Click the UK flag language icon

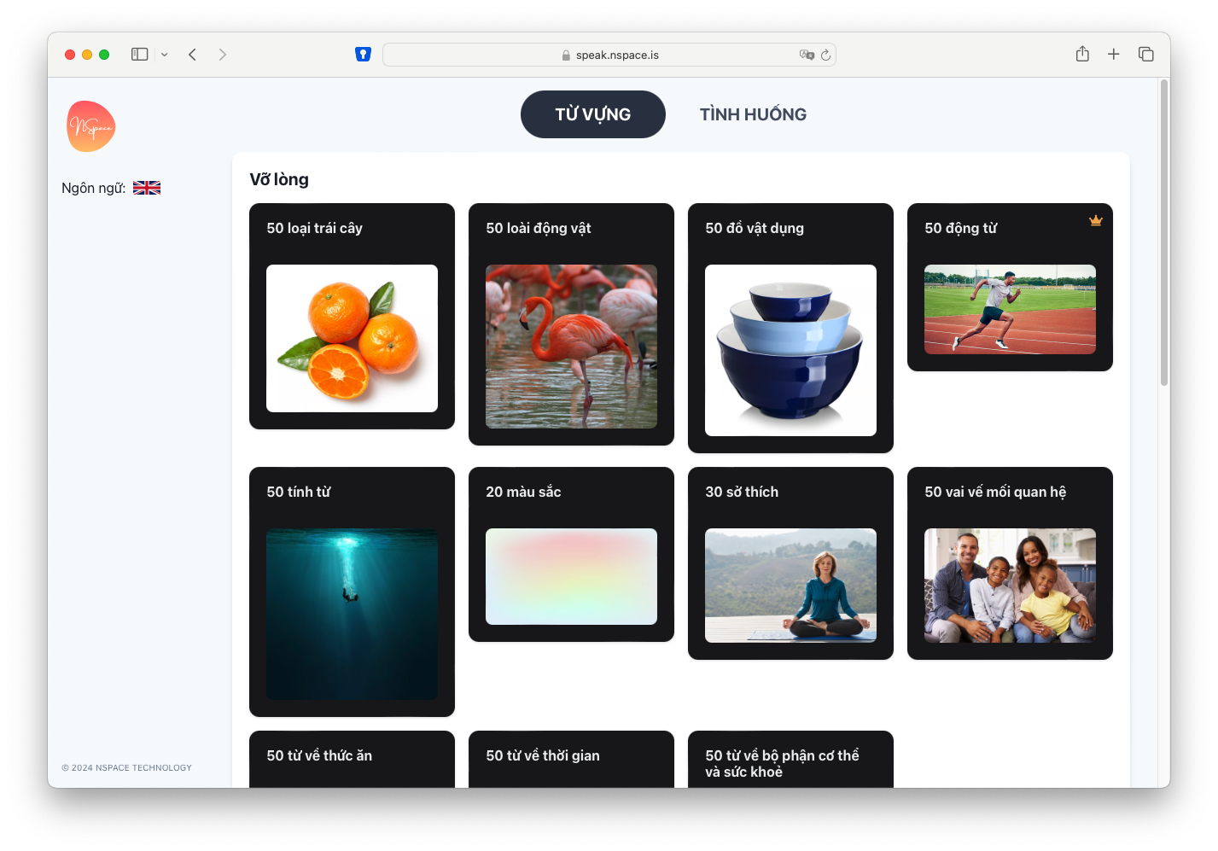147,188
